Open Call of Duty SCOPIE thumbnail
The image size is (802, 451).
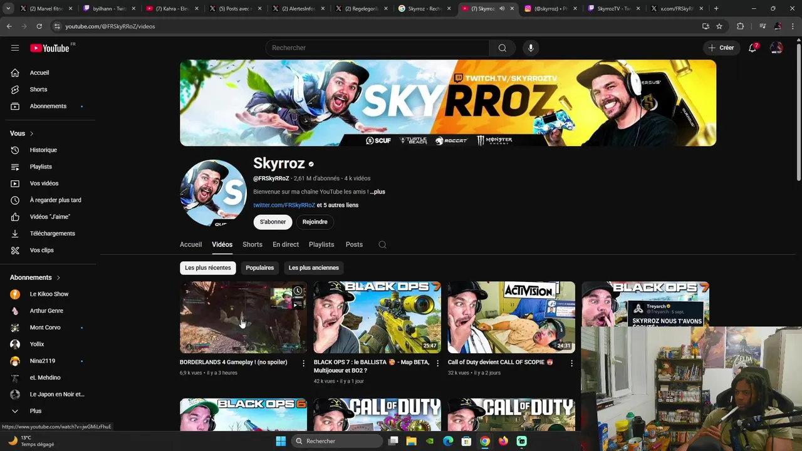point(511,318)
